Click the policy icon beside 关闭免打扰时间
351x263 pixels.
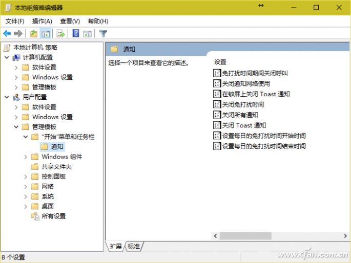tap(217, 104)
